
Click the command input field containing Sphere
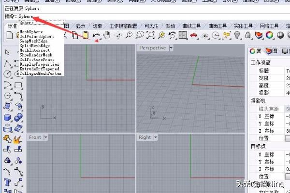(x=154, y=16)
